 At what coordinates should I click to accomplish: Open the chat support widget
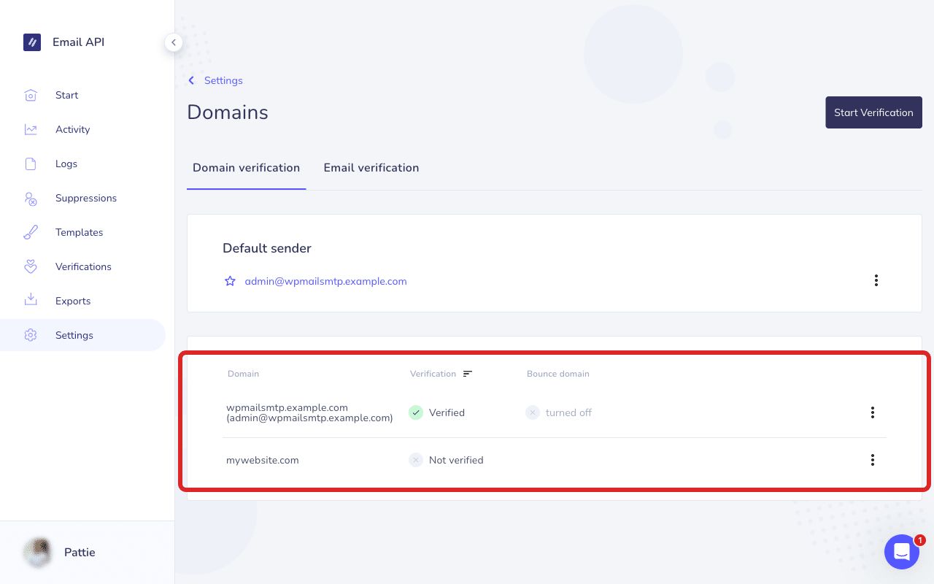[902, 552]
